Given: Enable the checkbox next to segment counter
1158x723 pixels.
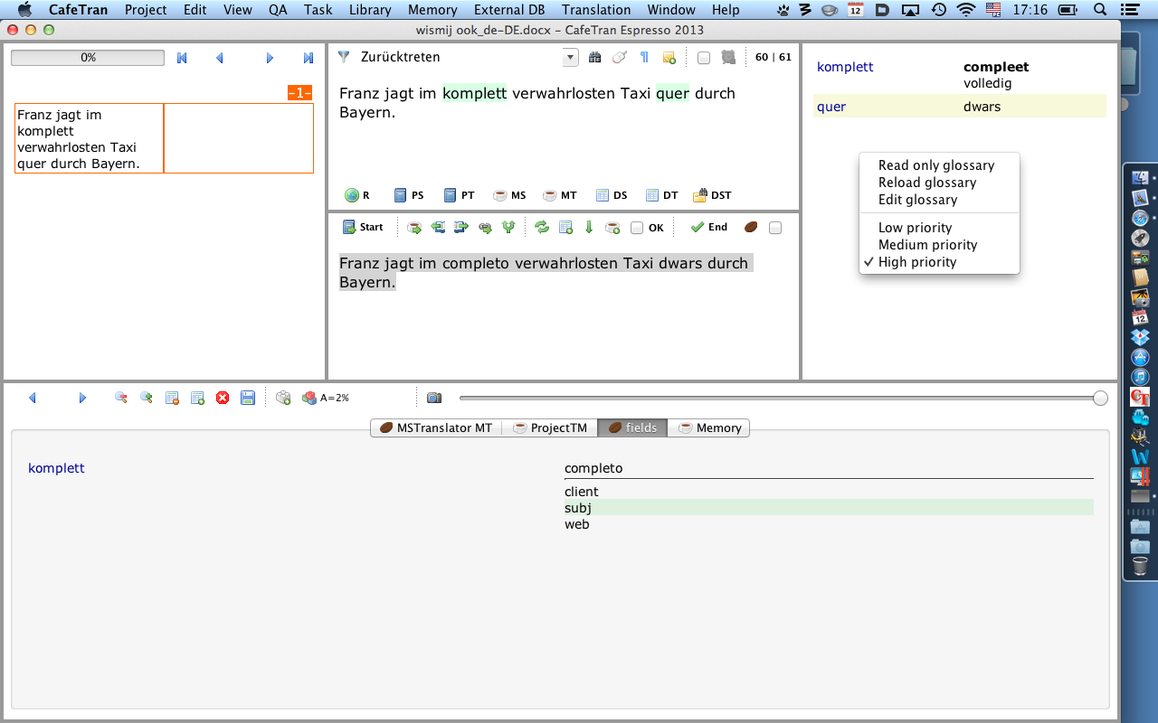Looking at the screenshot, I should 704,58.
